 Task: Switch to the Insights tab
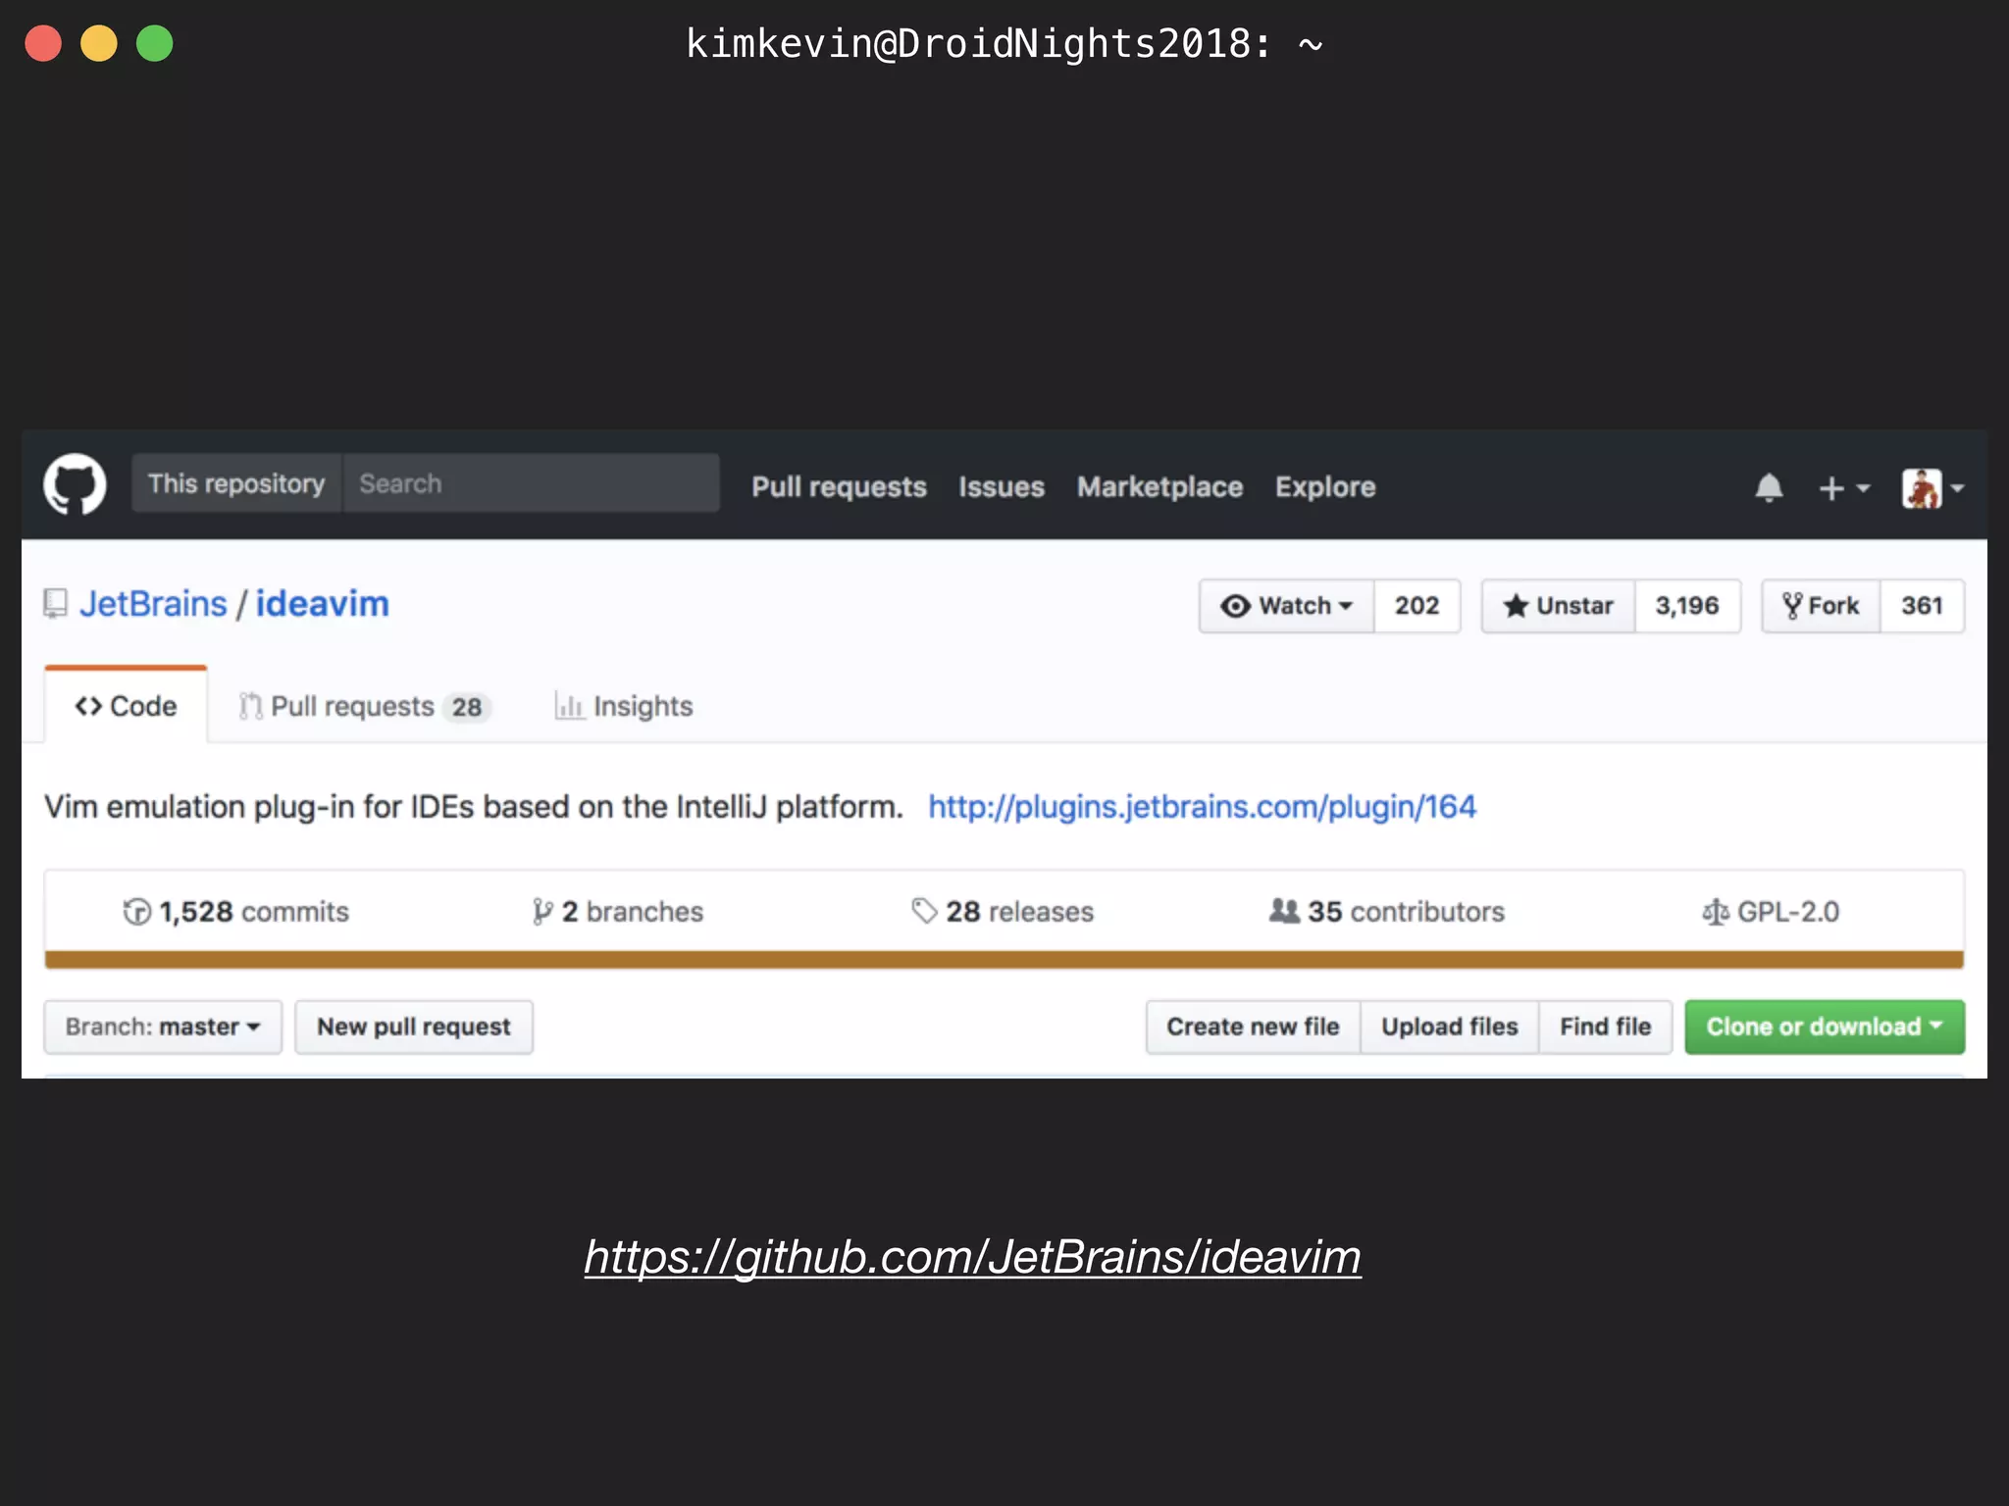coord(624,706)
